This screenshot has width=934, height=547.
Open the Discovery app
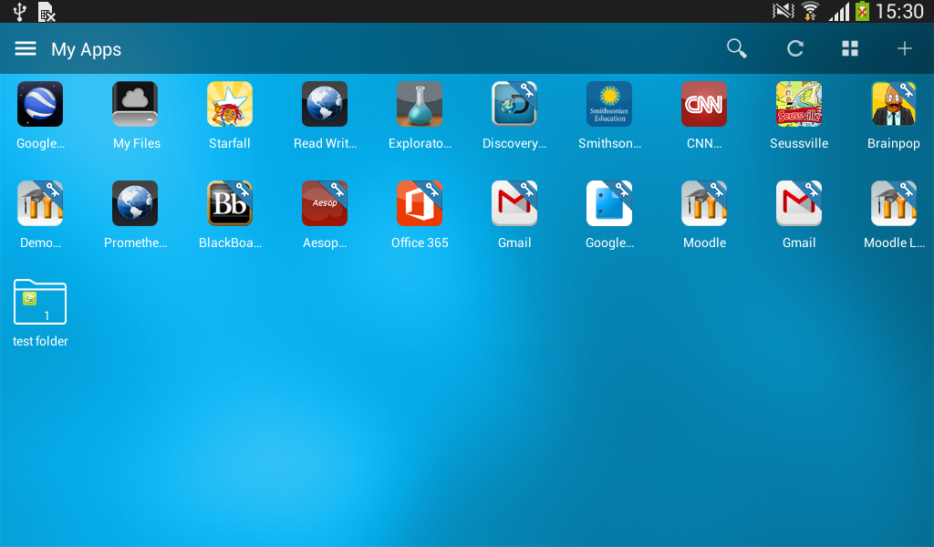514,104
